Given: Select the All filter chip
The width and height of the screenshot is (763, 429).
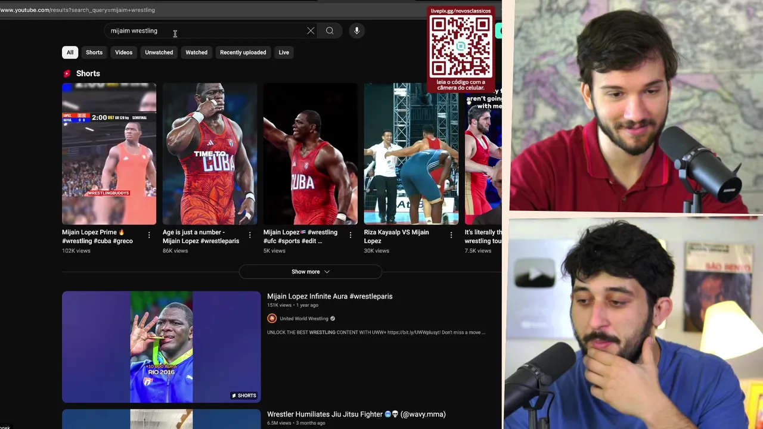Looking at the screenshot, I should click(x=70, y=52).
